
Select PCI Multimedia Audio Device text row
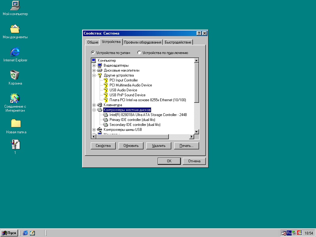pos(131,85)
